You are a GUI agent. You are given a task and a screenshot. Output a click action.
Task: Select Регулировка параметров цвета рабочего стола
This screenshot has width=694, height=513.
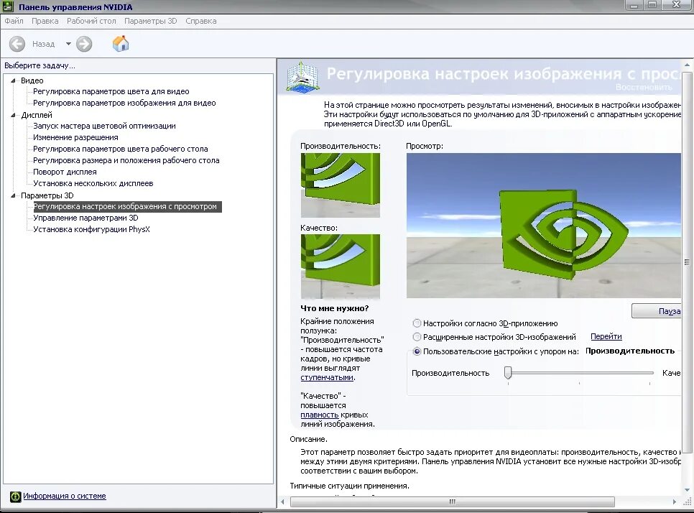click(121, 149)
